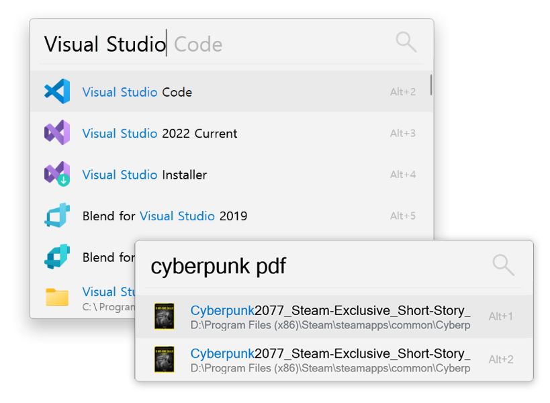Image resolution: width=550 pixels, height=403 pixels.
Task: Open the second Cyberpunk2077 short story result
Action: click(x=330, y=359)
